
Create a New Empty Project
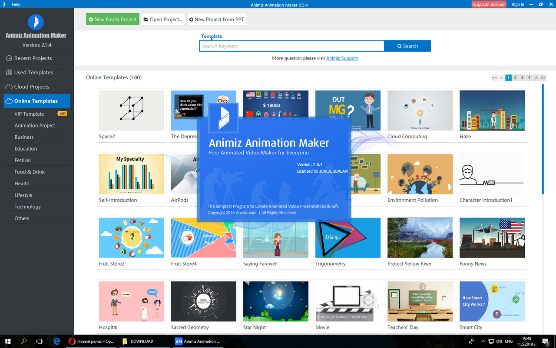click(113, 20)
